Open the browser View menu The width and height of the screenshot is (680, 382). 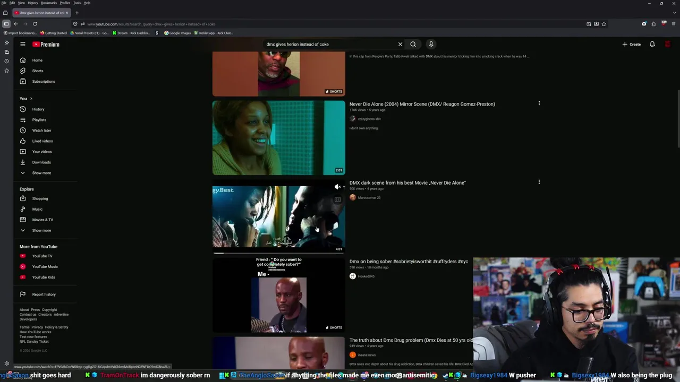(x=21, y=3)
